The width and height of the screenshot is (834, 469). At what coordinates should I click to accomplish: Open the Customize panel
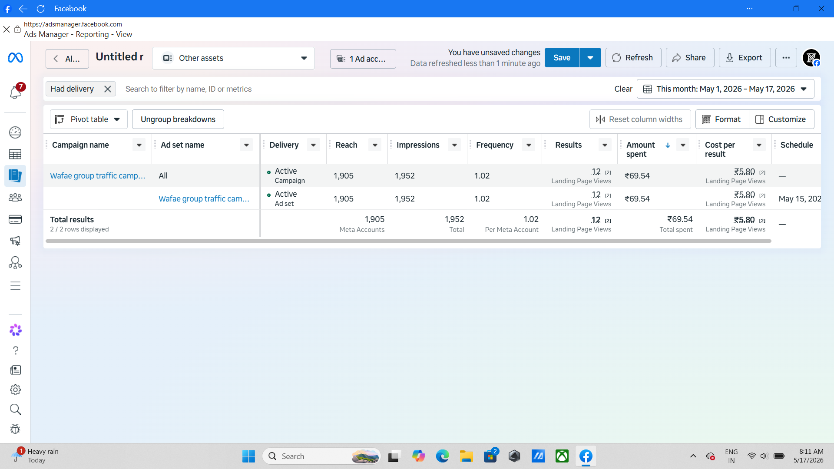click(x=781, y=119)
